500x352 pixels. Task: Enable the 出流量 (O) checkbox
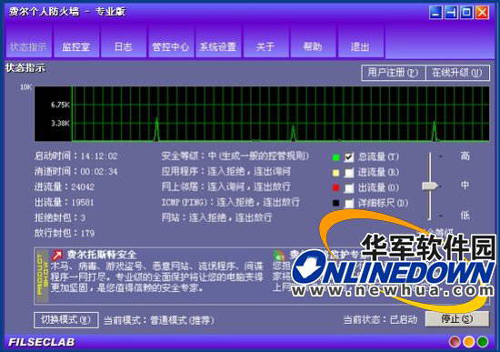(349, 187)
